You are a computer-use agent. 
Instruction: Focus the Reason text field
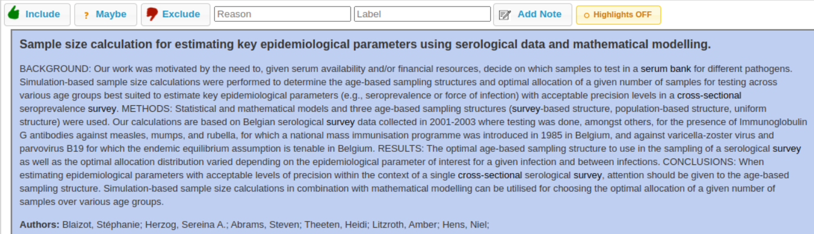pos(282,14)
